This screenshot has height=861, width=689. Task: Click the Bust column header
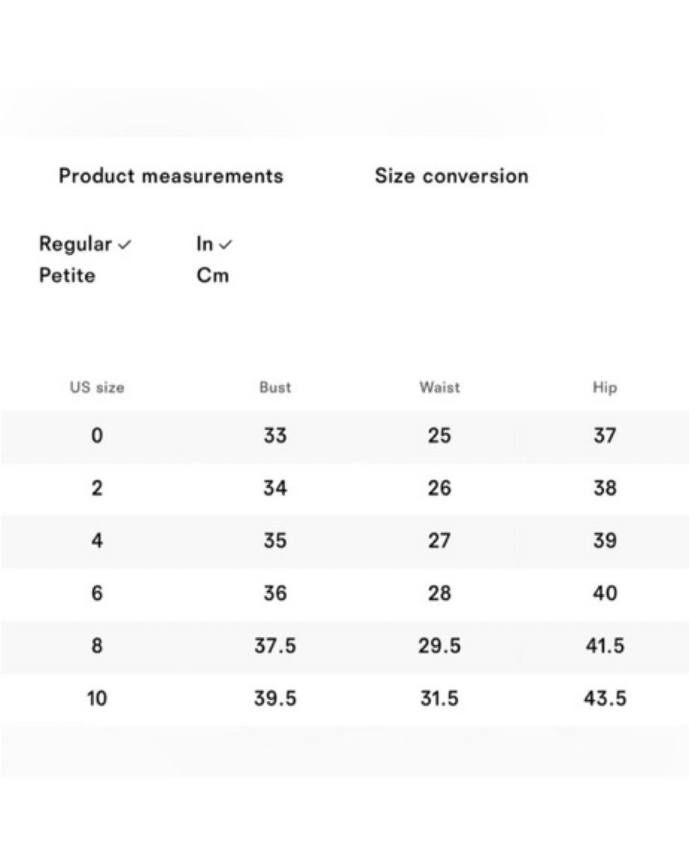click(x=276, y=387)
